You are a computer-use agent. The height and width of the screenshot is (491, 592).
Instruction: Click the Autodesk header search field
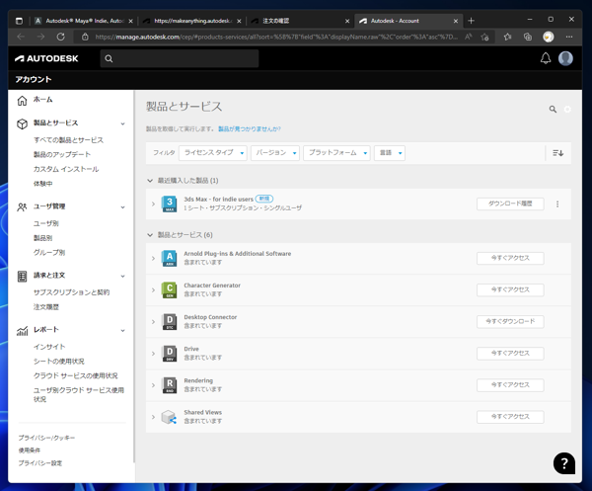[x=180, y=58]
